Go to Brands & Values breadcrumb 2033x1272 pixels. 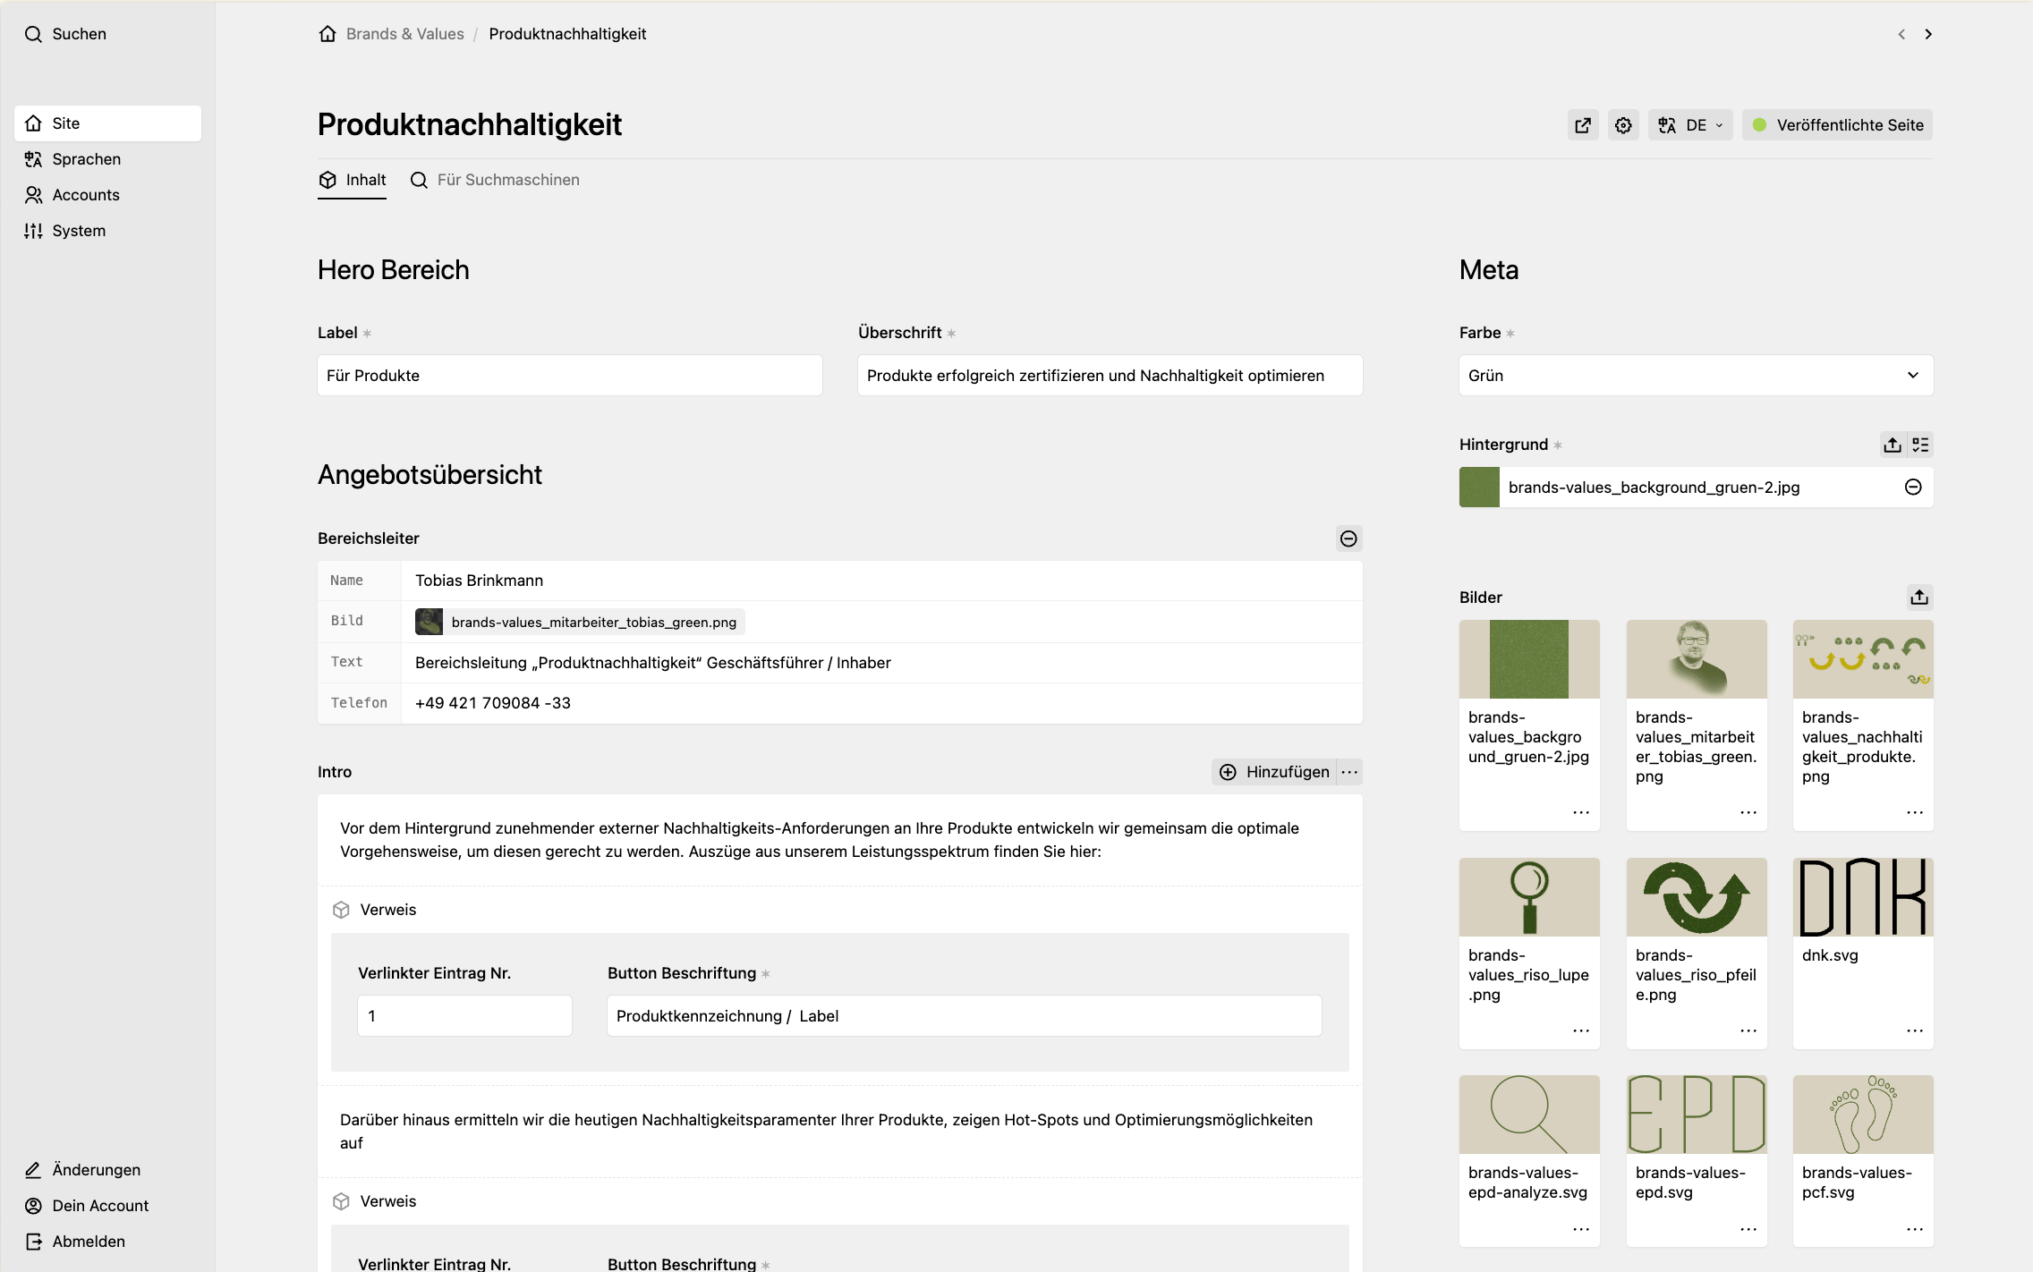point(405,34)
